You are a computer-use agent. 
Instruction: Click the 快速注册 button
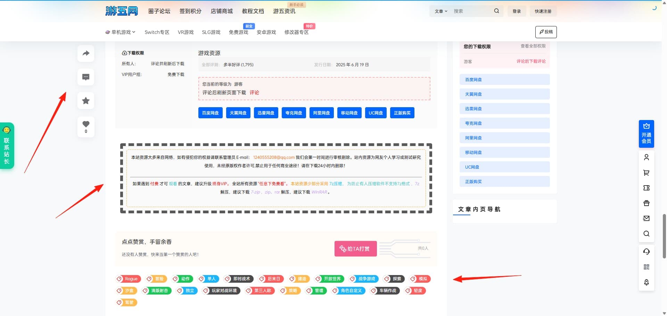[543, 11]
